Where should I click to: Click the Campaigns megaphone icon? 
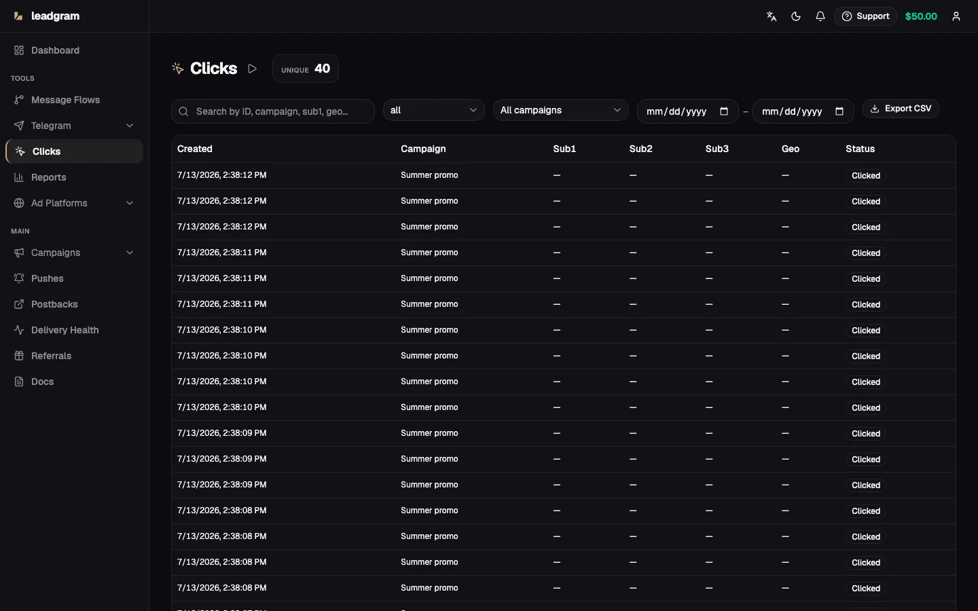[x=19, y=253]
